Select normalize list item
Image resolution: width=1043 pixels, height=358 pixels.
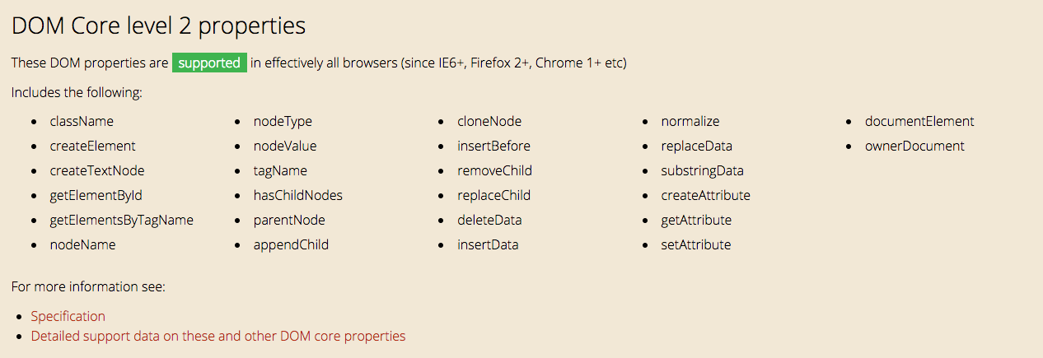(x=690, y=121)
